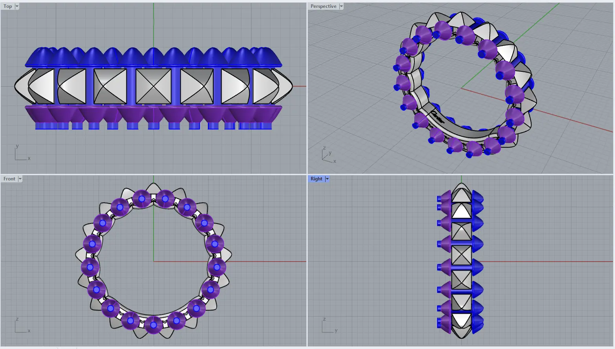Select the purple cone row in Top view
615x349 pixels.
(x=154, y=114)
